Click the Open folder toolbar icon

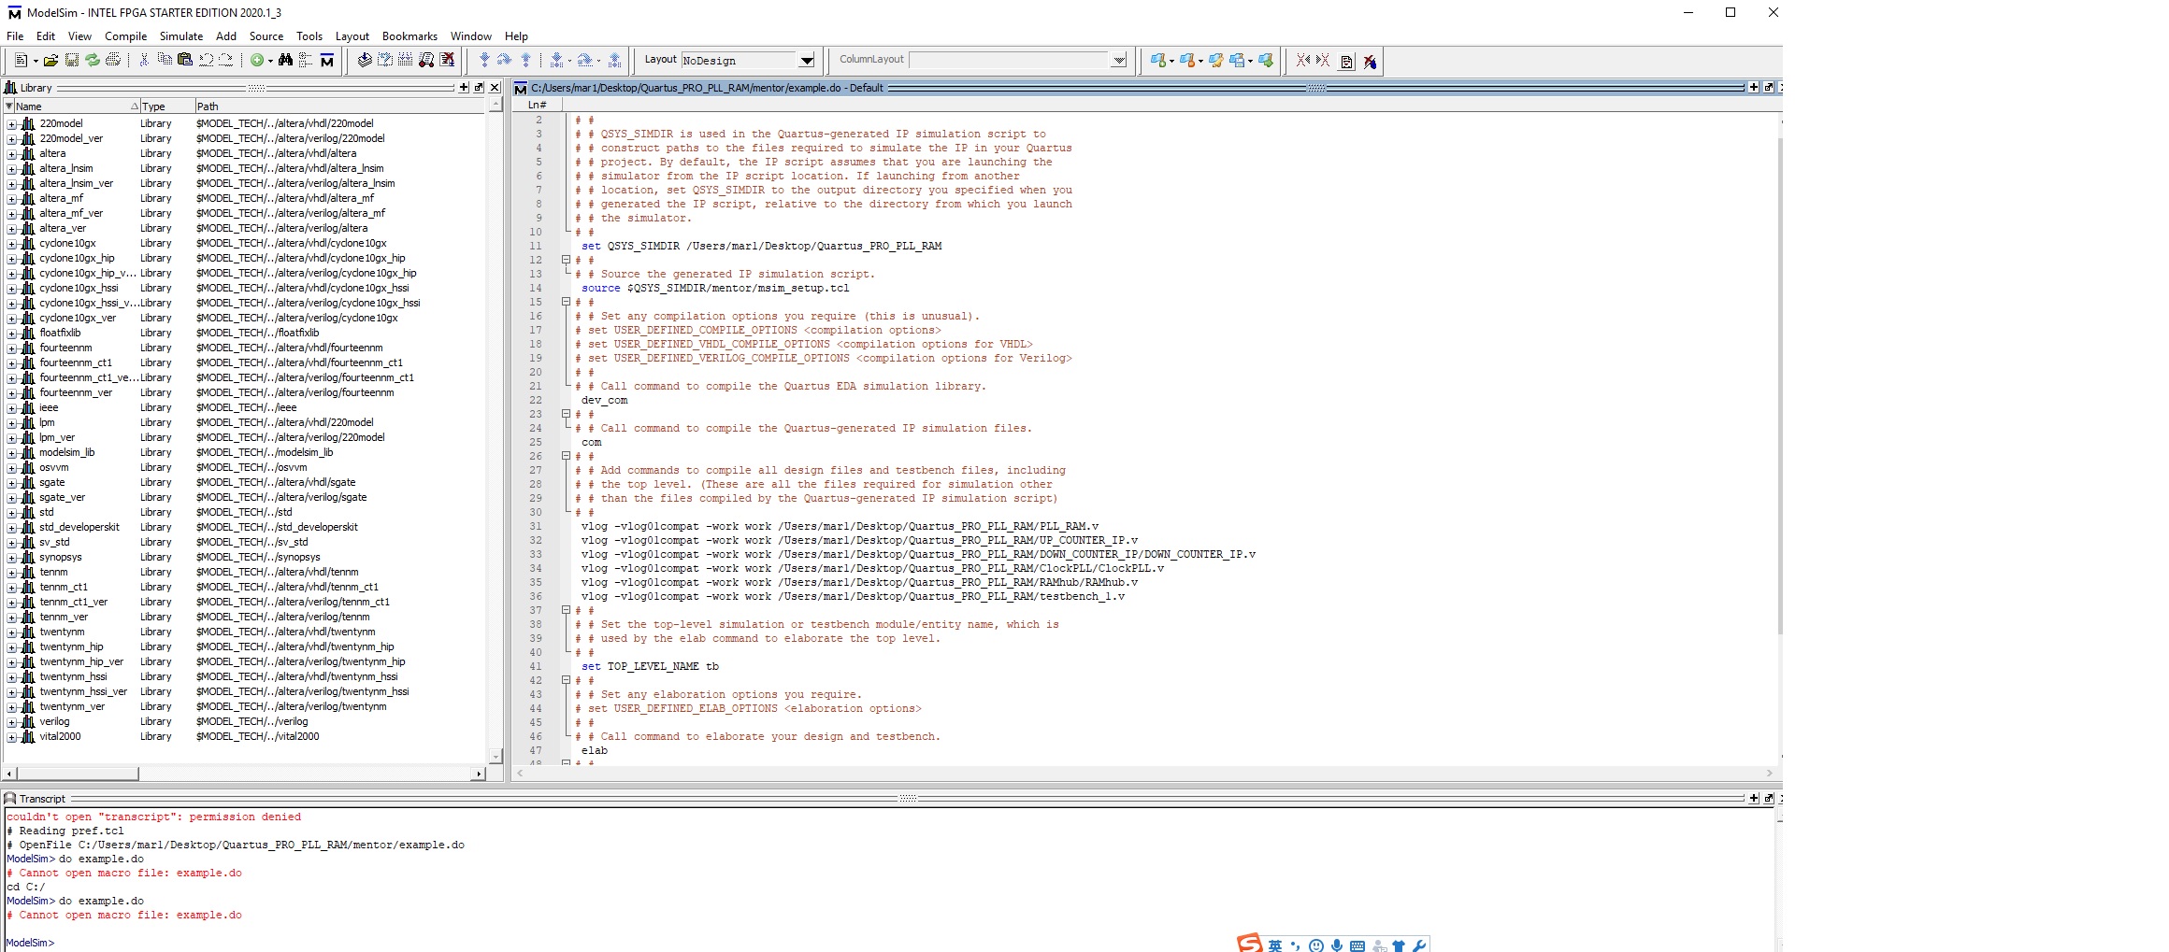click(50, 61)
